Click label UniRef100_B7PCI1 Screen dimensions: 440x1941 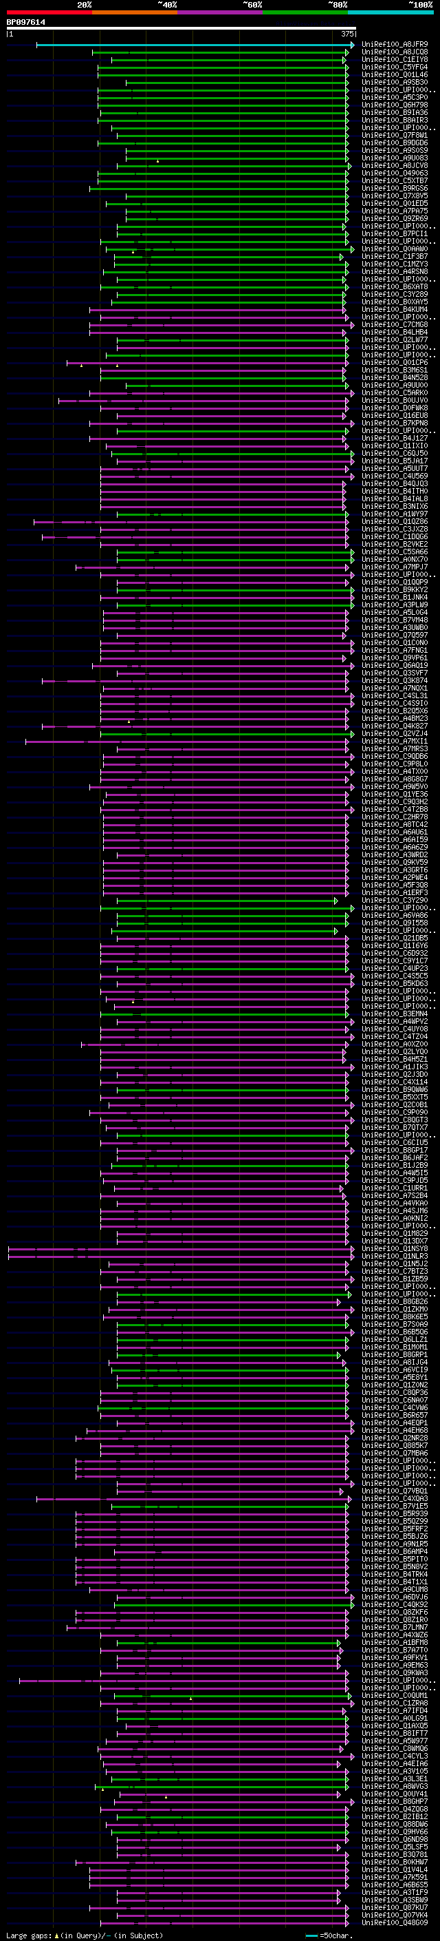tap(395, 233)
